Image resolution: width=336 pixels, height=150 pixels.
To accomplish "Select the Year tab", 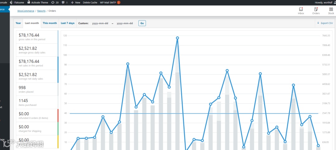I will [18, 23].
